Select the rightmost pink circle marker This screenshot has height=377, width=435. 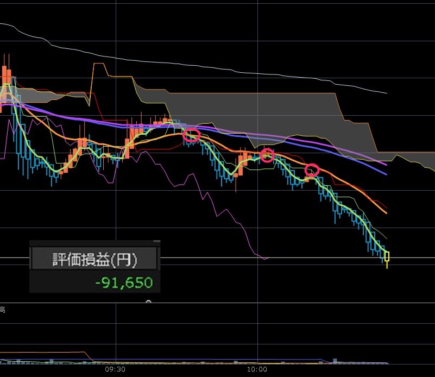point(312,171)
